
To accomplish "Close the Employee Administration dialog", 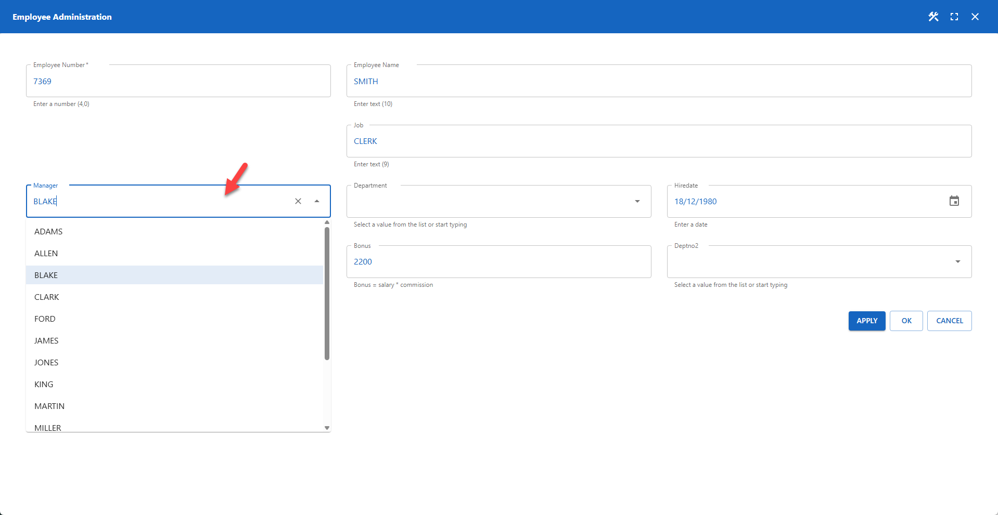I will coord(975,16).
